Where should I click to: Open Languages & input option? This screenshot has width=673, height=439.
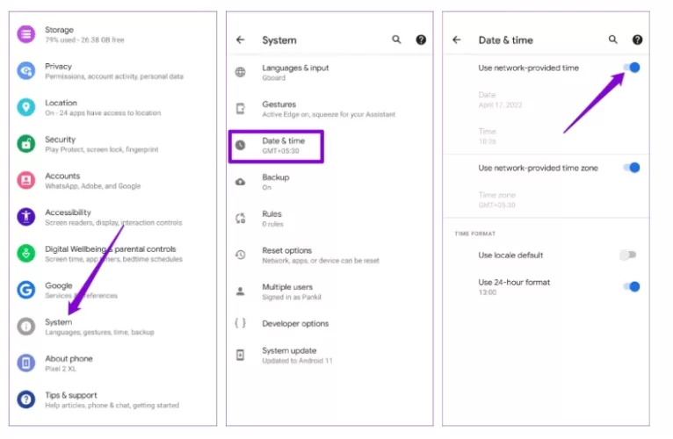point(295,72)
